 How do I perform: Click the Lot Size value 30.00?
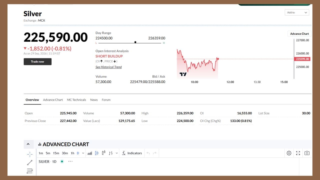(x=306, y=113)
